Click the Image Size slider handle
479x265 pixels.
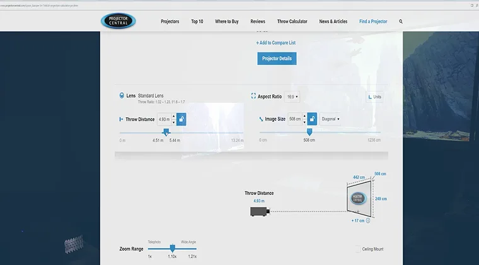[x=309, y=132]
